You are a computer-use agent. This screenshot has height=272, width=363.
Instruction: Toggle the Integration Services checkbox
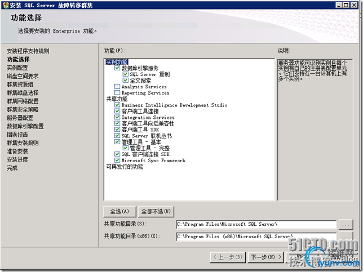click(117, 117)
